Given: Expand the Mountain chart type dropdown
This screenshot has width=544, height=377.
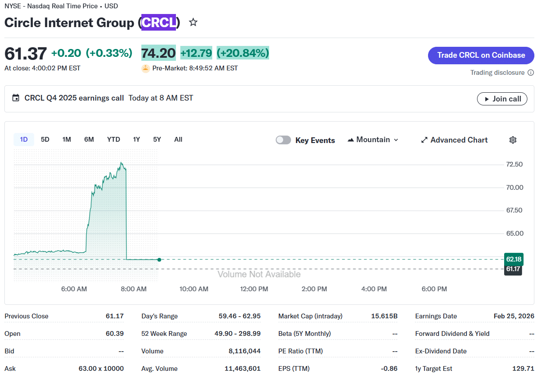Looking at the screenshot, I should (x=396, y=140).
